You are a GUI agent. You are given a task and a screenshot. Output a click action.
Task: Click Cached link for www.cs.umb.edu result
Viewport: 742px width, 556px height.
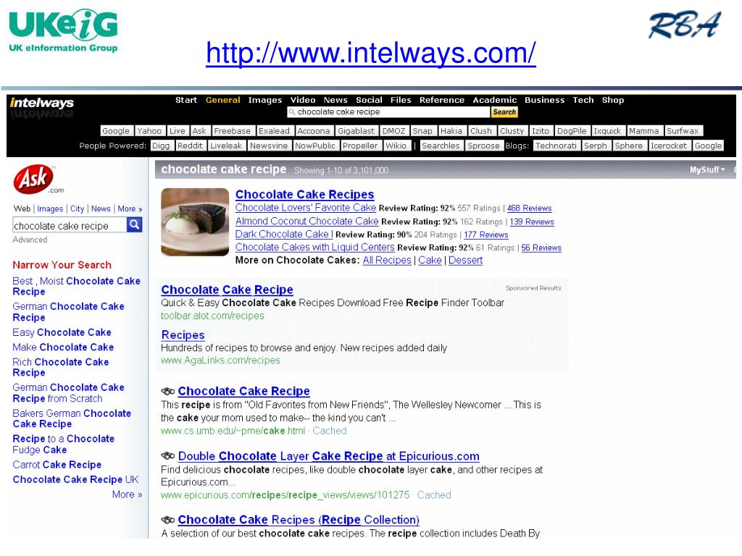pos(330,431)
